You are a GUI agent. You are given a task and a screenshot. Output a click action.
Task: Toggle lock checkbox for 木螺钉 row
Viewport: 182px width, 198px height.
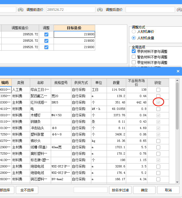tap(158, 115)
